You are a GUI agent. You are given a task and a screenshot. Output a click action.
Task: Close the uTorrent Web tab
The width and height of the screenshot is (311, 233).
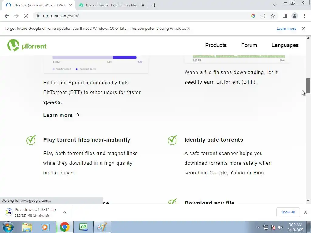70,5
